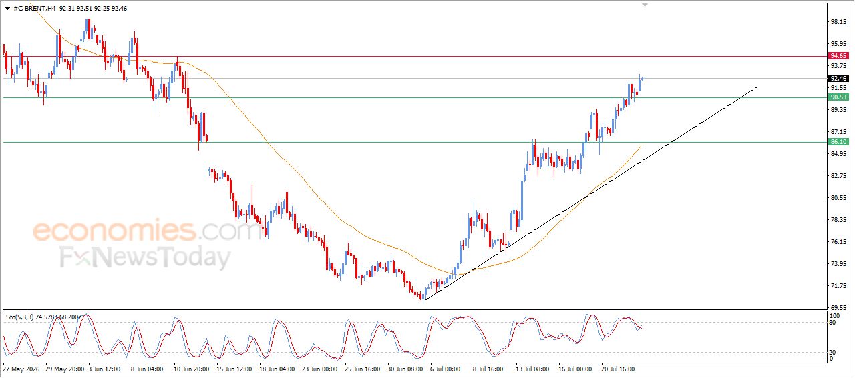The width and height of the screenshot is (855, 378).
Task: Click the 23 Jun 00:00 date label
Action: (x=320, y=369)
